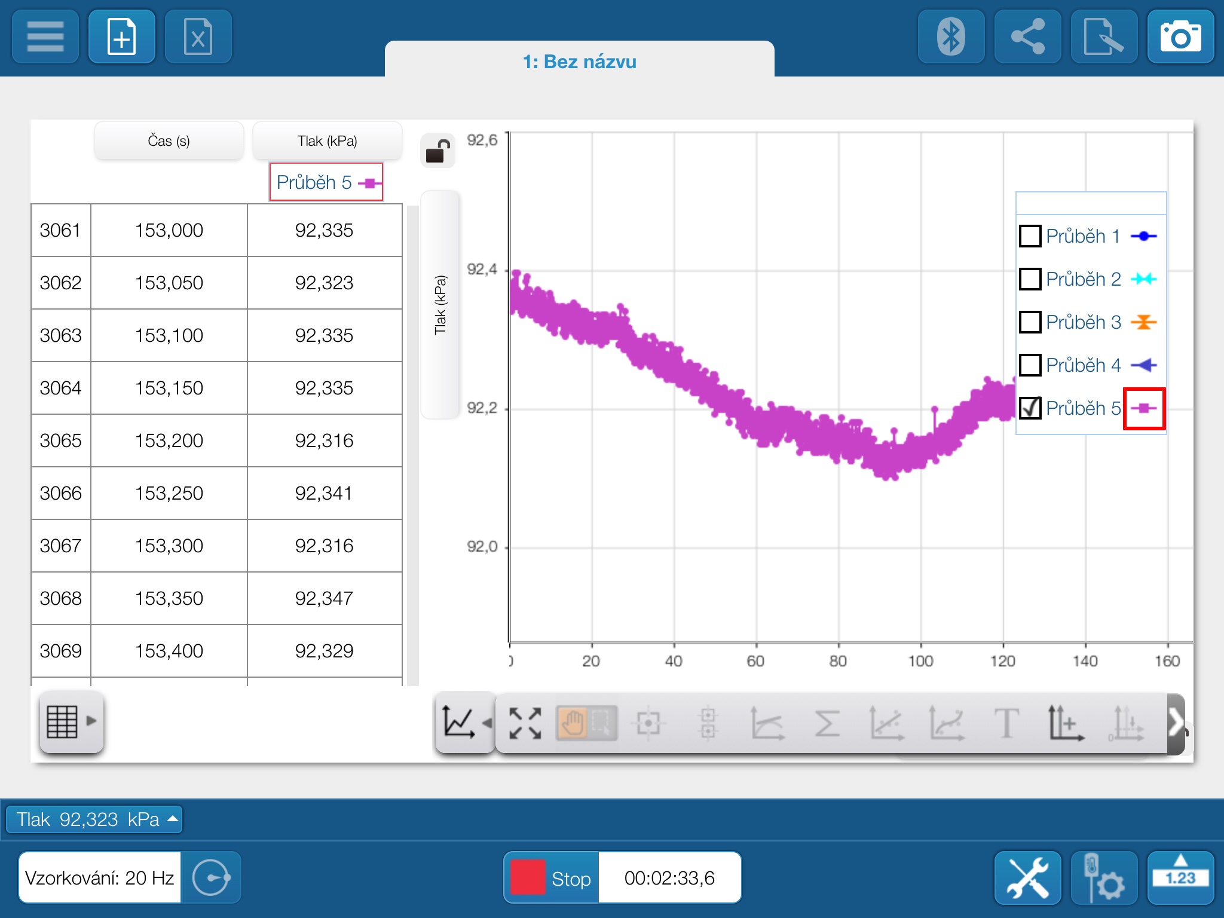Click the magenta Průběh 5 legend swatch
The height and width of the screenshot is (918, 1224).
[x=1143, y=408]
